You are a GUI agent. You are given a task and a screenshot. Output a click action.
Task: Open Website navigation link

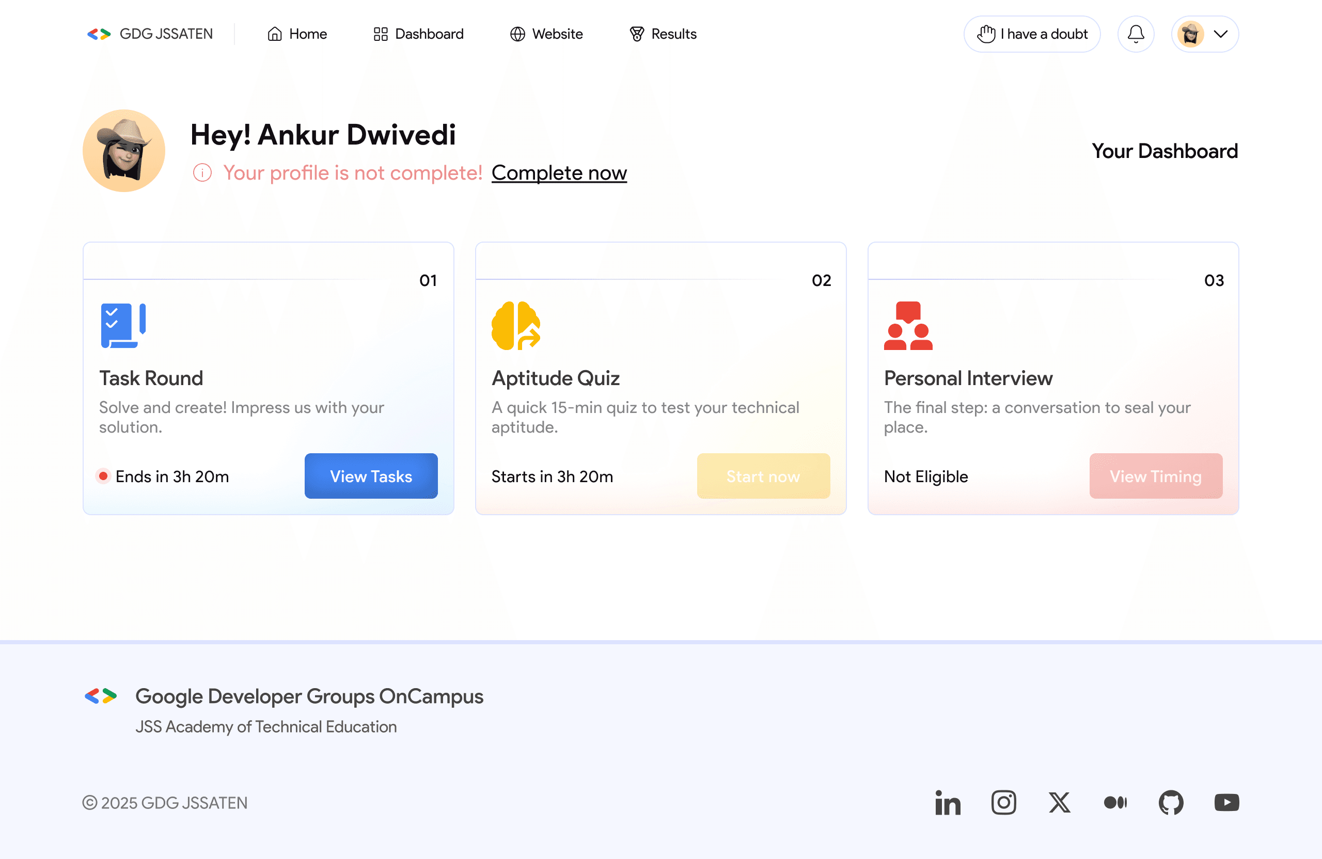pyautogui.click(x=546, y=34)
